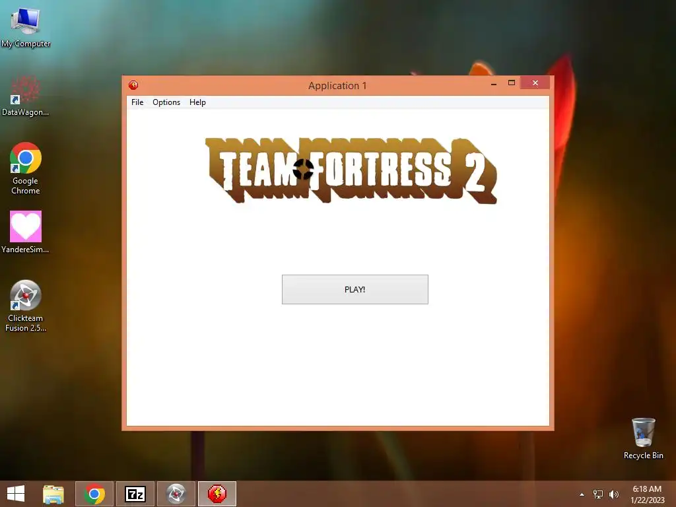
Task: Switch to Chrome in the taskbar
Action: [94, 494]
